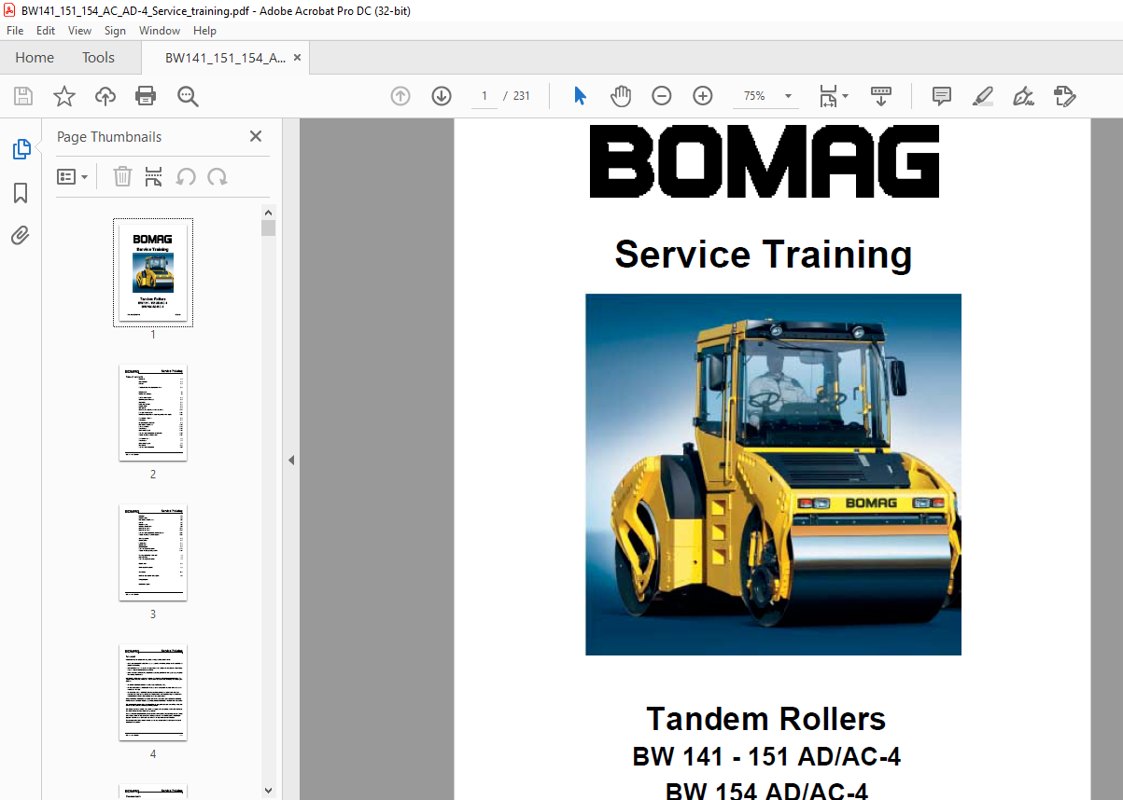Click the roller machine photo
Image resolution: width=1123 pixels, height=800 pixels.
click(x=773, y=475)
